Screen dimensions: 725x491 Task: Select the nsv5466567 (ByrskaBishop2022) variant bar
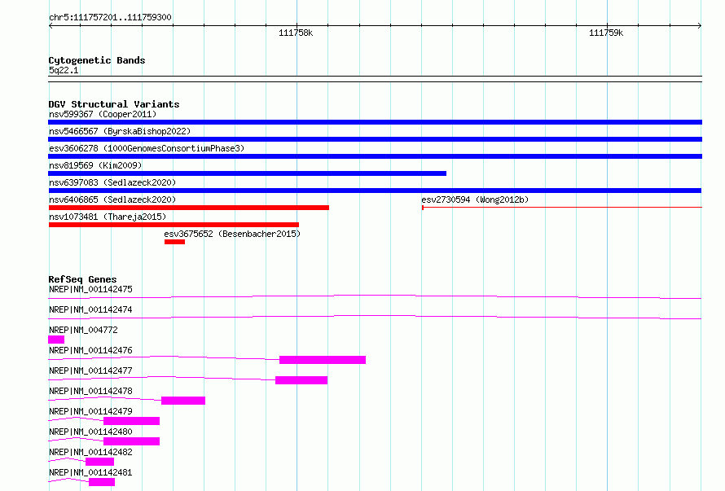[x=375, y=139]
